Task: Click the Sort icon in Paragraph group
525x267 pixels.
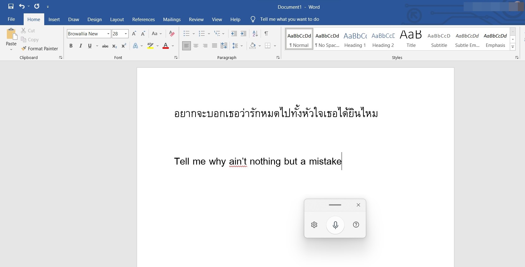Action: click(255, 34)
